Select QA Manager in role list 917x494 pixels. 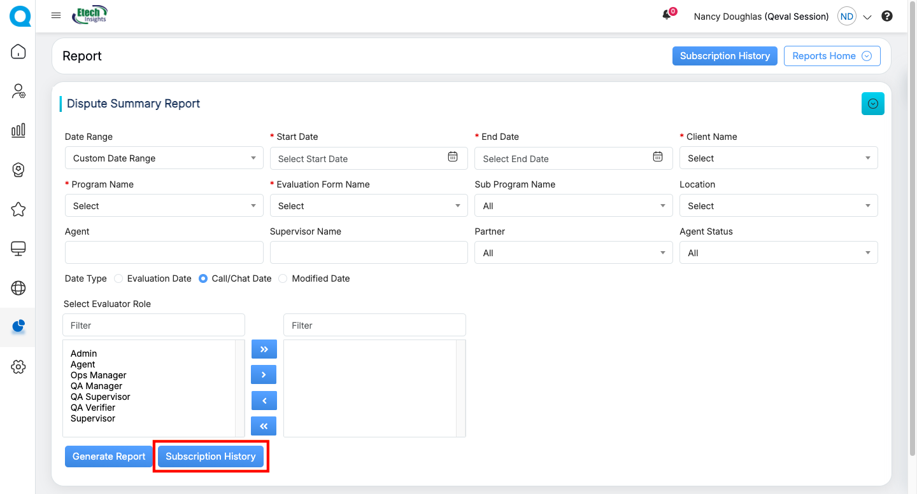(x=96, y=386)
